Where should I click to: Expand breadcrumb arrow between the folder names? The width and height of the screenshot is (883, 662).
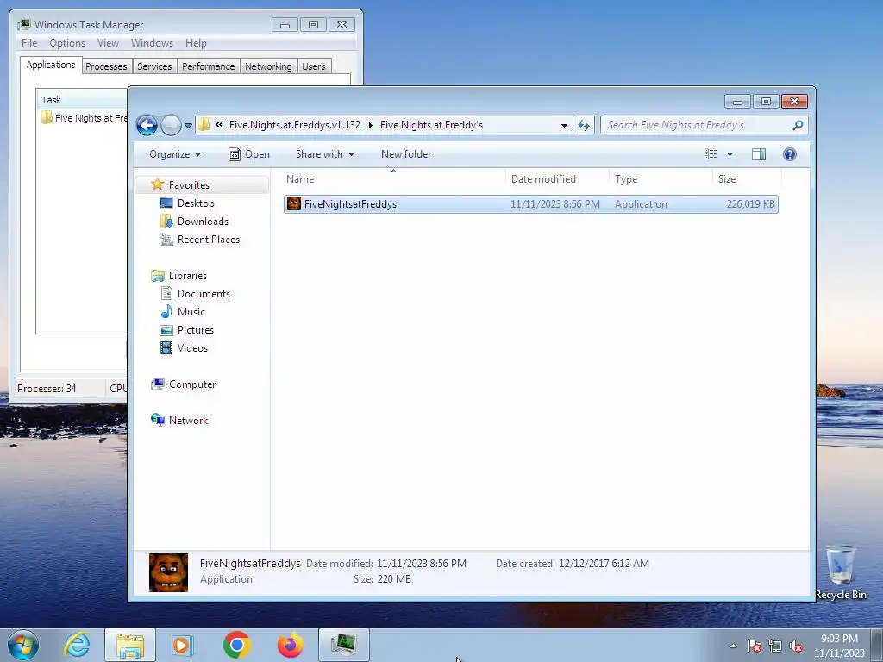pyautogui.click(x=371, y=125)
